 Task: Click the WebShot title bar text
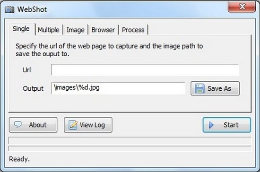(32, 9)
